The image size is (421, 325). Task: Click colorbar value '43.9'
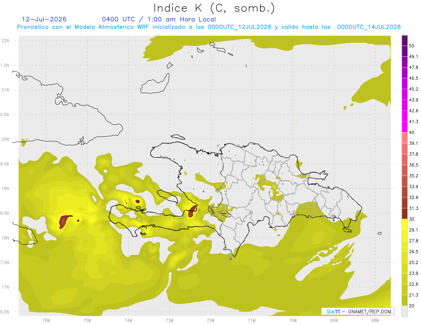[x=414, y=100]
